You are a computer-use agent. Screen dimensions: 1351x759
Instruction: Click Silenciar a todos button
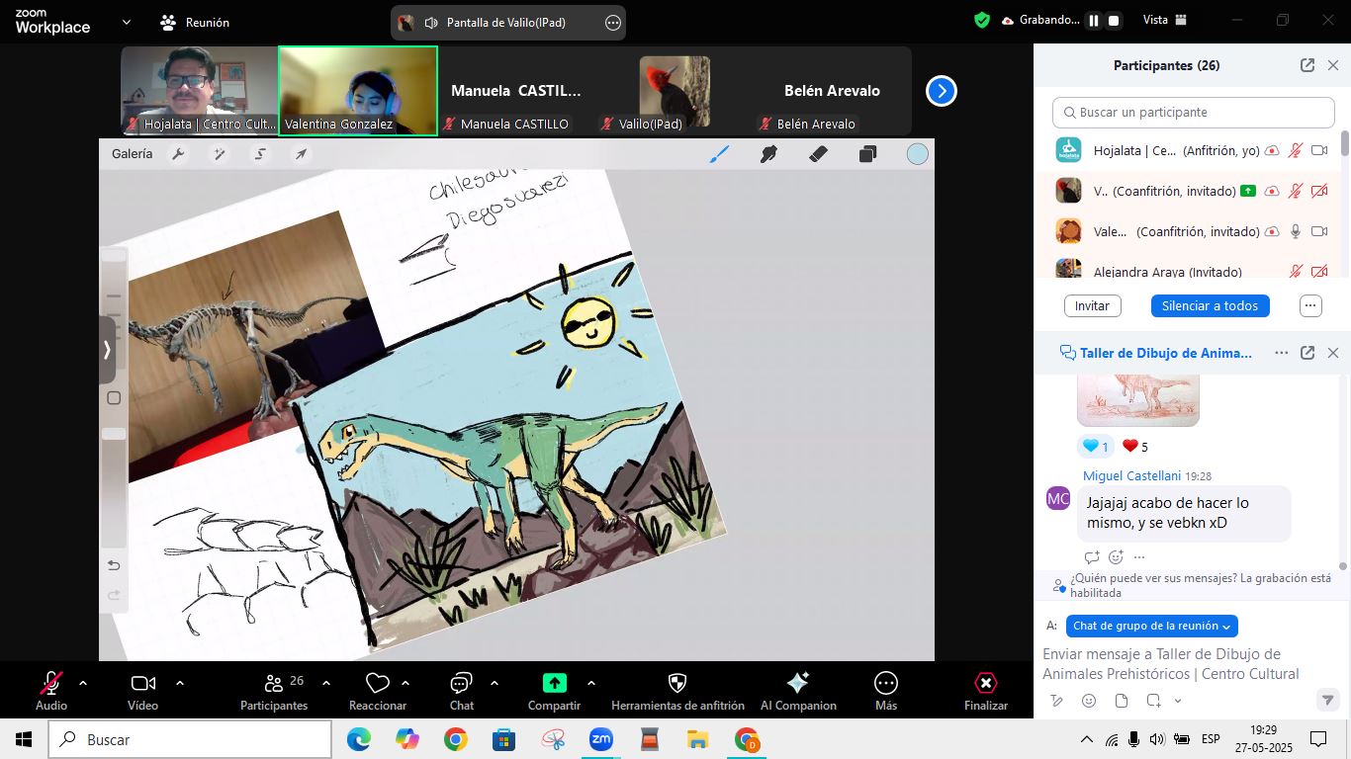coord(1210,305)
